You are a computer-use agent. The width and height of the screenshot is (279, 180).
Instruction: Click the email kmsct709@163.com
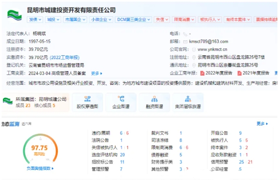(209, 42)
